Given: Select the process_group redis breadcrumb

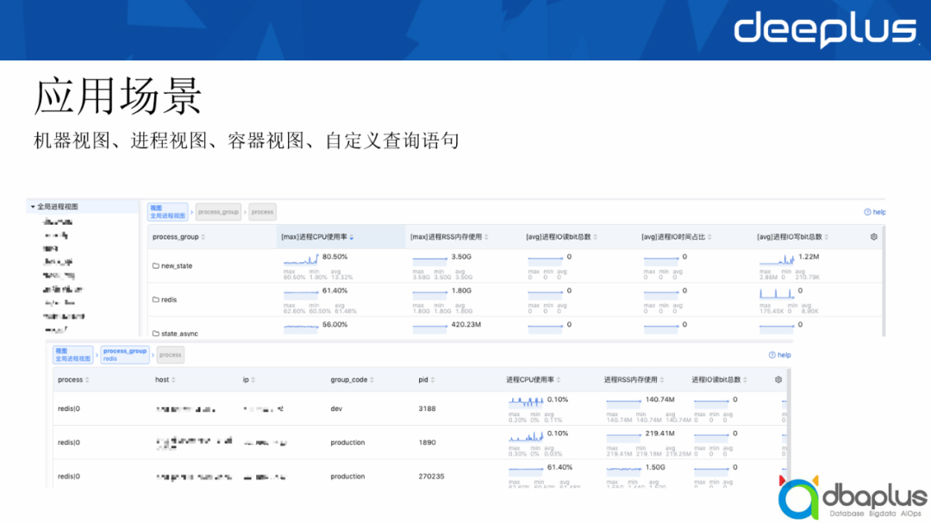Looking at the screenshot, I should click(x=125, y=355).
